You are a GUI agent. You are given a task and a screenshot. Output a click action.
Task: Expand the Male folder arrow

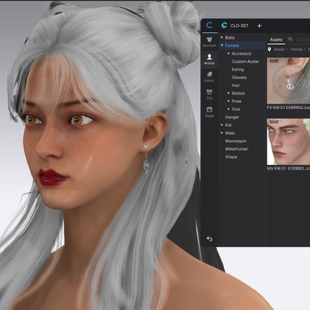222,133
